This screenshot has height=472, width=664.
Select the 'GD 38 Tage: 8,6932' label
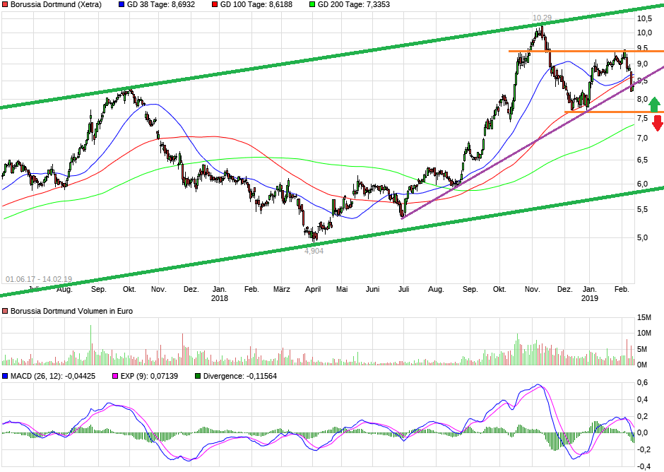pyautogui.click(x=161, y=5)
